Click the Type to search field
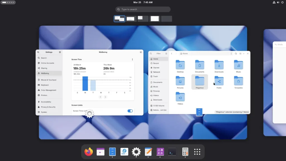The height and width of the screenshot is (161, 286). pyautogui.click(x=143, y=9)
